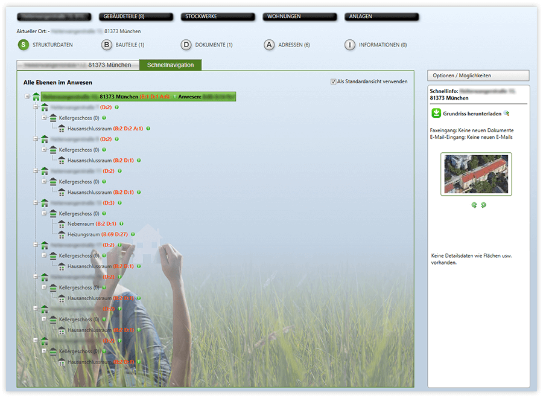Open Dokumente via the D circle icon
The image size is (543, 398).
point(186,45)
